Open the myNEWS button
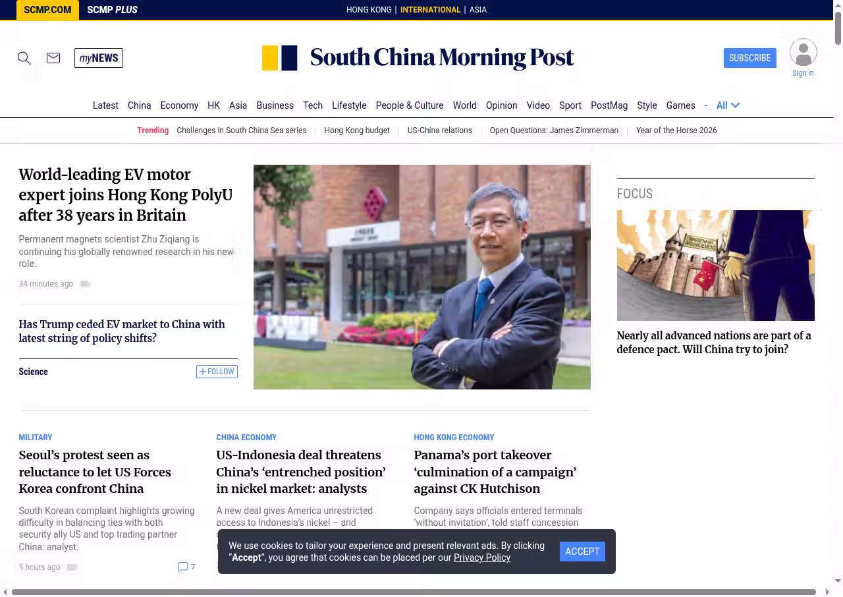Viewport: 843px width, 597px height. 99,58
